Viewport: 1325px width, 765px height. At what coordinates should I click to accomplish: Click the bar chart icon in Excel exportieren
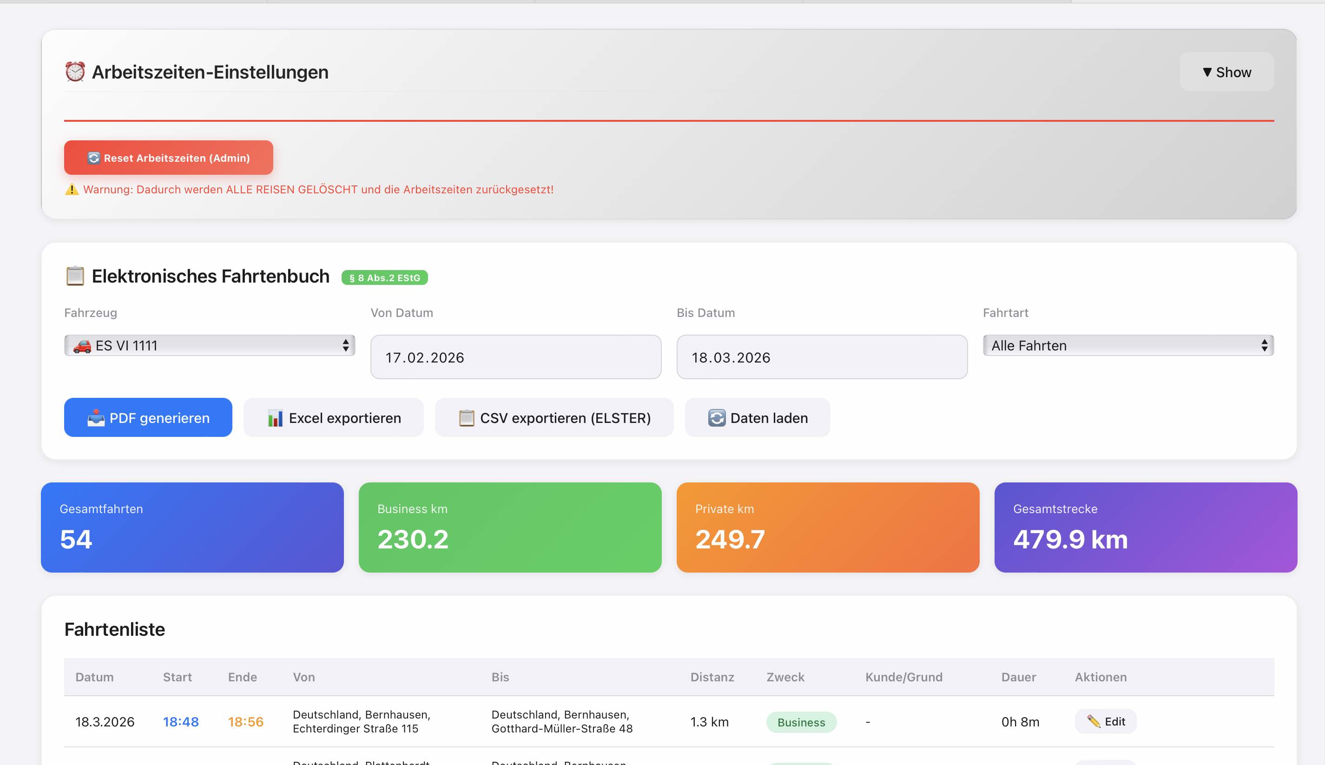(x=275, y=418)
